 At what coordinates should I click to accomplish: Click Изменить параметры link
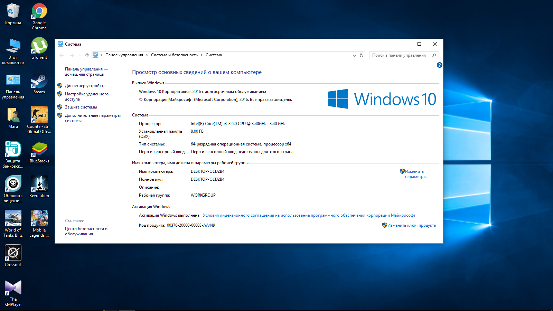click(x=415, y=174)
